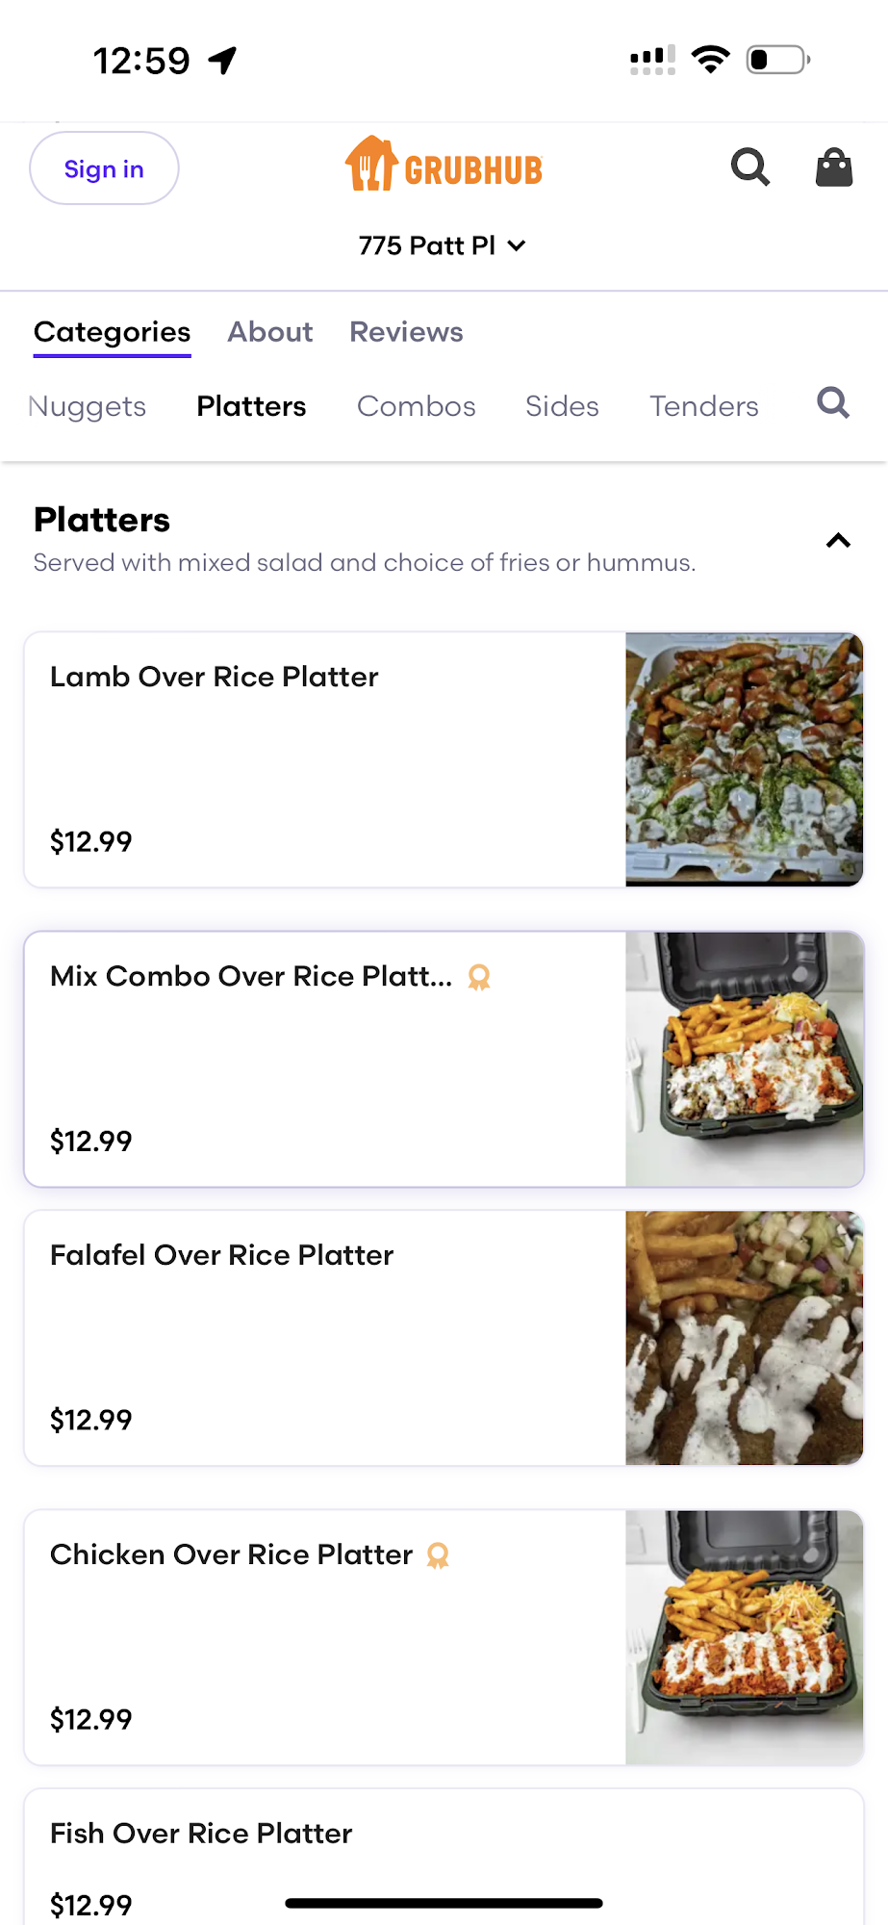Jump to the Tenders category
The width and height of the screenshot is (888, 1925).
(x=703, y=406)
